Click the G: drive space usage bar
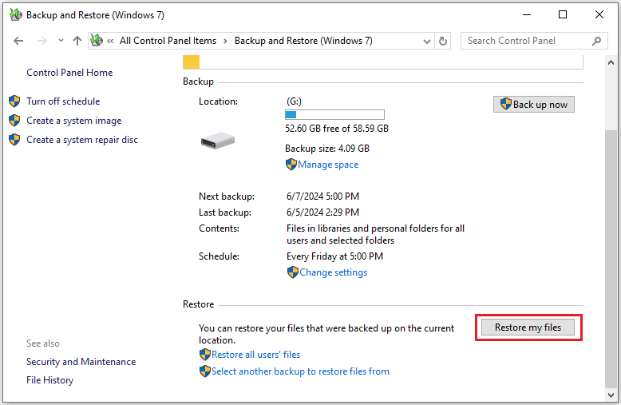 point(334,114)
